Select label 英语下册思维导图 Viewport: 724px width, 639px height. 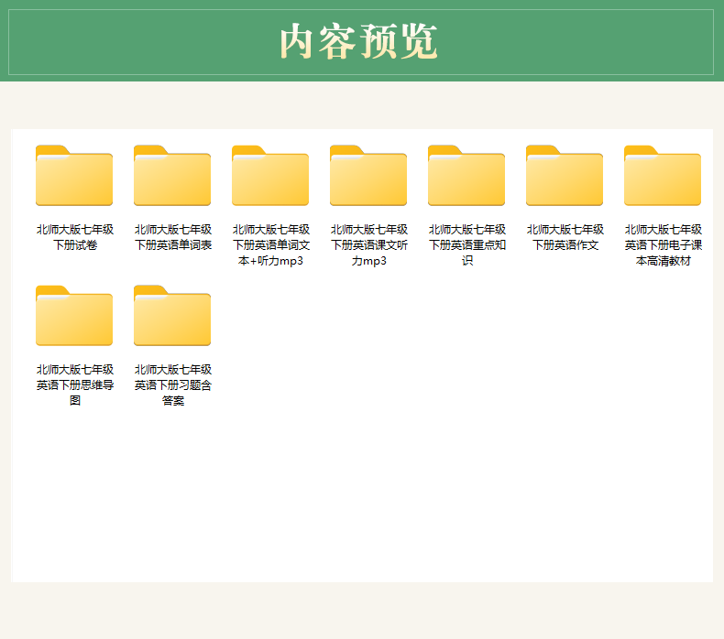coord(75,384)
